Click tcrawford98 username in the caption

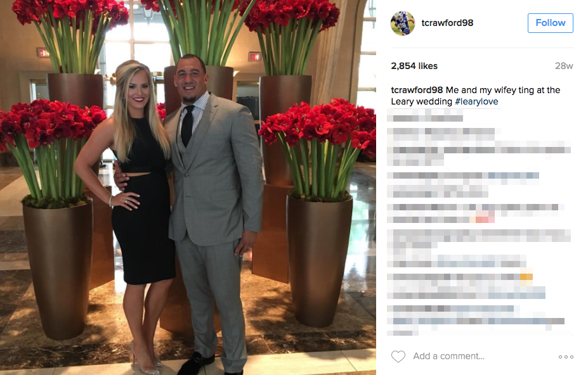pos(417,90)
